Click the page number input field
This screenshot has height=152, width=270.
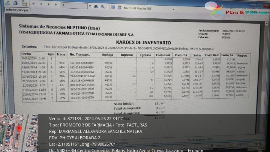point(75,5)
